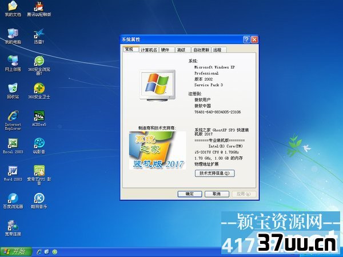
Task: Click the 技术支持信息 button
Action: pyautogui.click(x=214, y=173)
